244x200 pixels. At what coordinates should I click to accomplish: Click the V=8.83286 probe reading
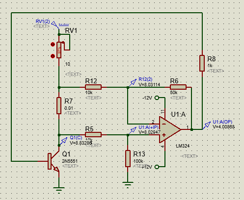[x=81, y=143]
